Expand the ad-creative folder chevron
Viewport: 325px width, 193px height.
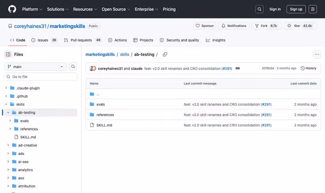tap(8, 145)
